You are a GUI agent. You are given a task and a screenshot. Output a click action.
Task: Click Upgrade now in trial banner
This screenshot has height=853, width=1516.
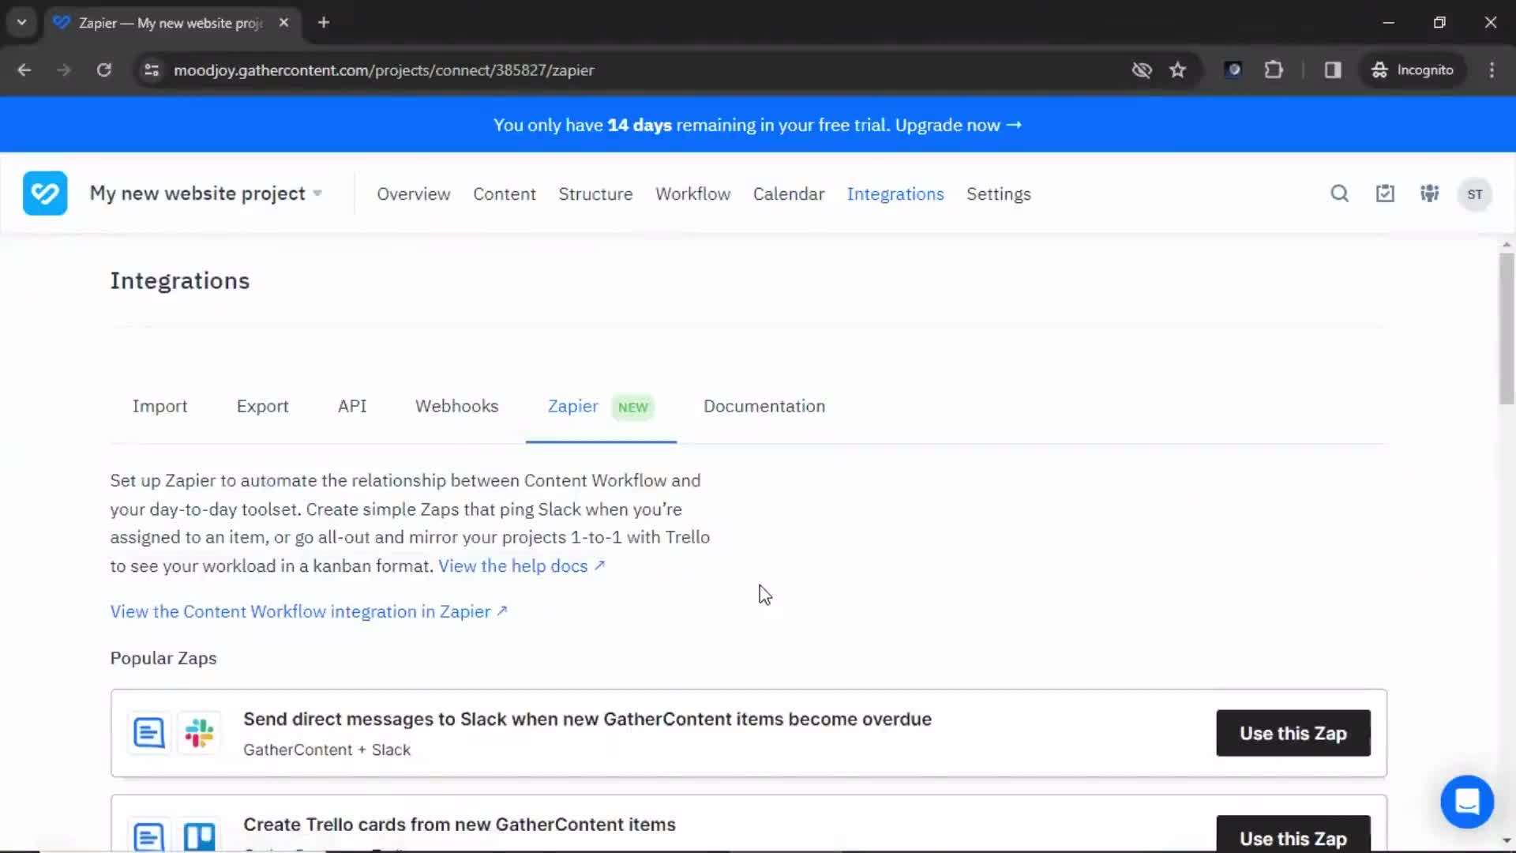[958, 126]
